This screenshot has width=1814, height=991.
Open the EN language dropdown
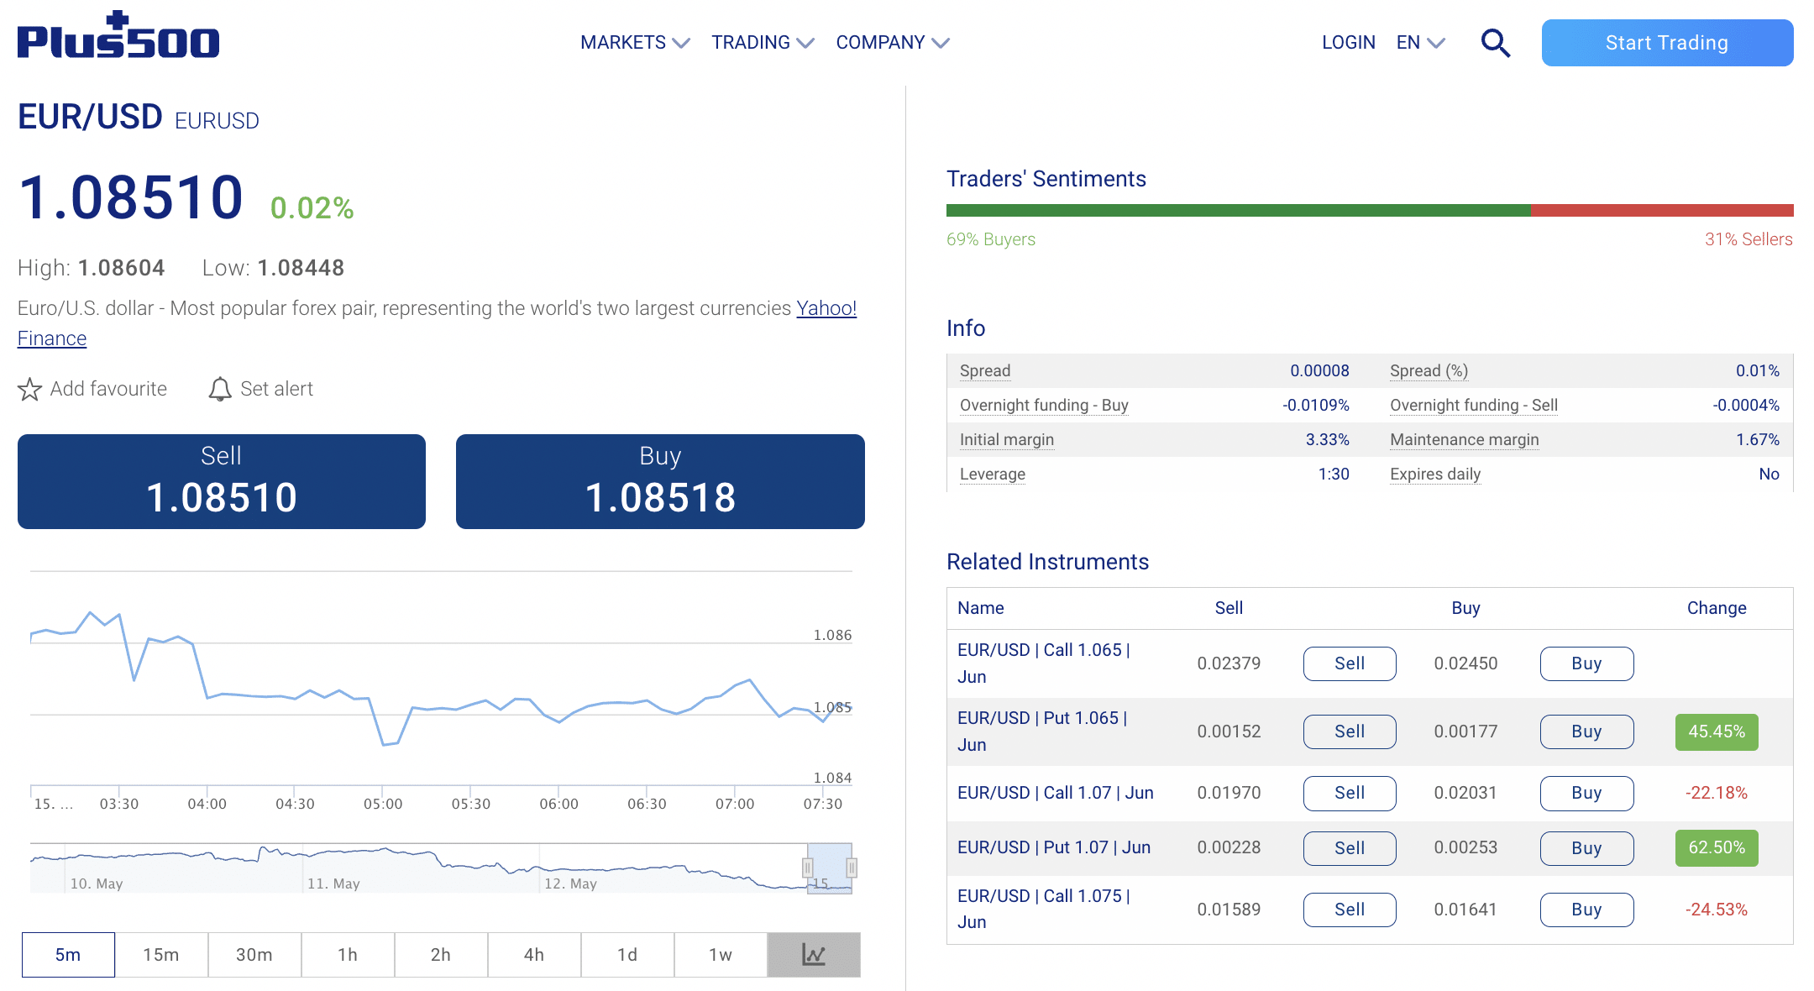point(1420,43)
